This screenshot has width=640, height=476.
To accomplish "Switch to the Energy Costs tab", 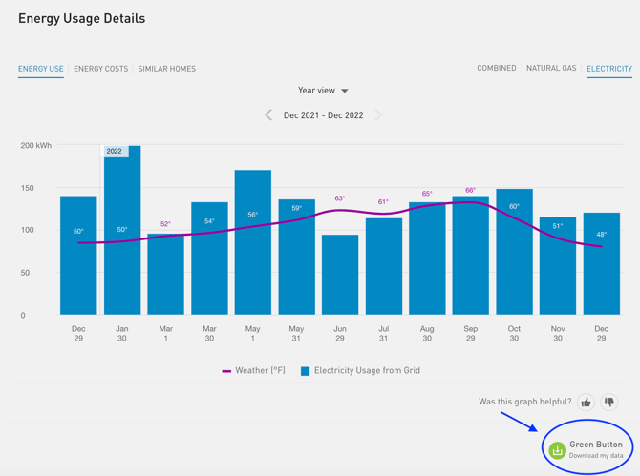I will 101,69.
